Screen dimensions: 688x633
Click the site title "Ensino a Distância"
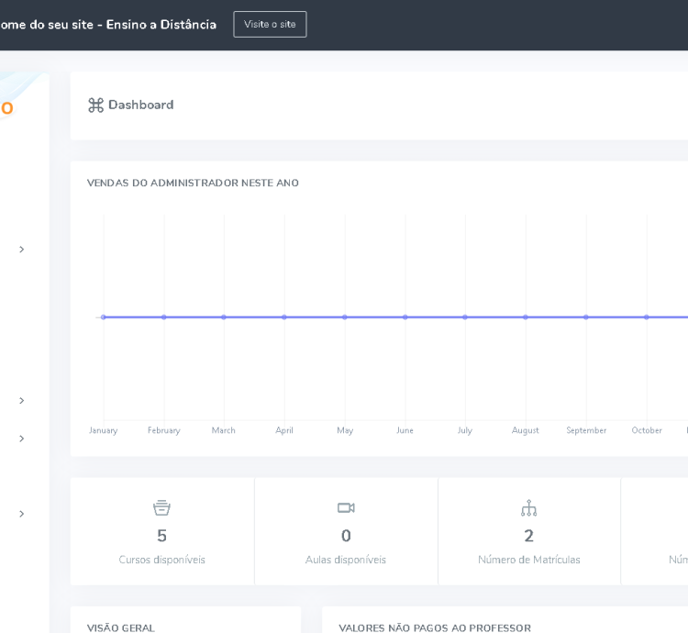point(161,25)
